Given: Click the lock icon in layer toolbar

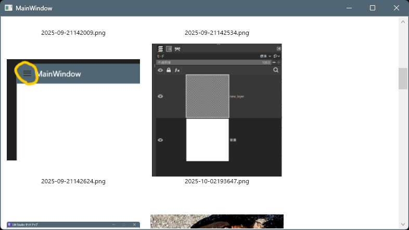Looking at the screenshot, I should [x=169, y=70].
